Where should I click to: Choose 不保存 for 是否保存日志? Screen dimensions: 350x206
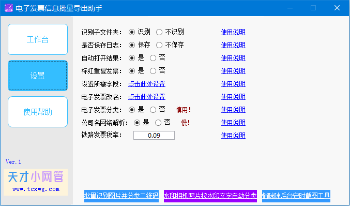tap(159, 45)
